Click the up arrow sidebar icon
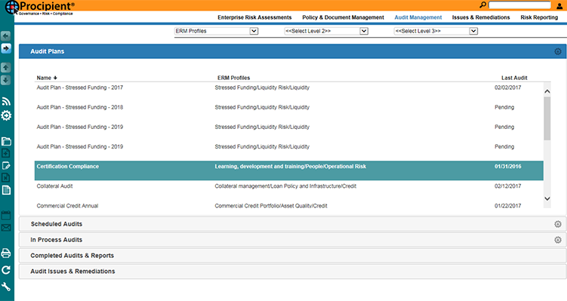567x301 pixels. 6,68
